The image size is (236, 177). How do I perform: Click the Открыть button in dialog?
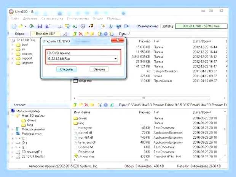67,69
